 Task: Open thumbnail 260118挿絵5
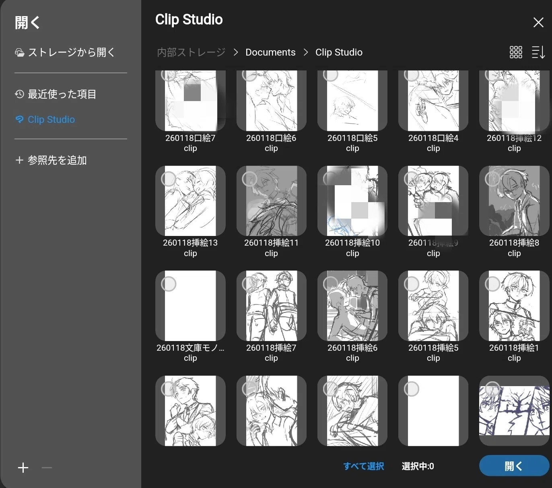[433, 306]
